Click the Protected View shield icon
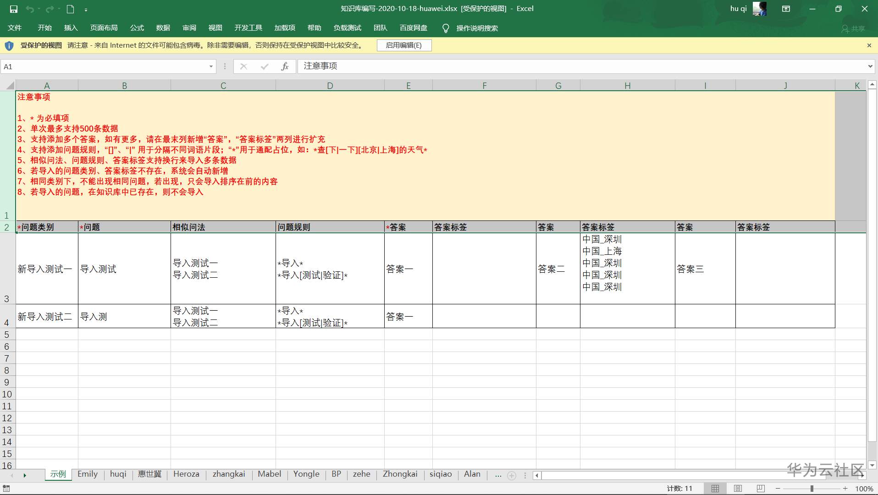The height and width of the screenshot is (495, 878). 9,45
